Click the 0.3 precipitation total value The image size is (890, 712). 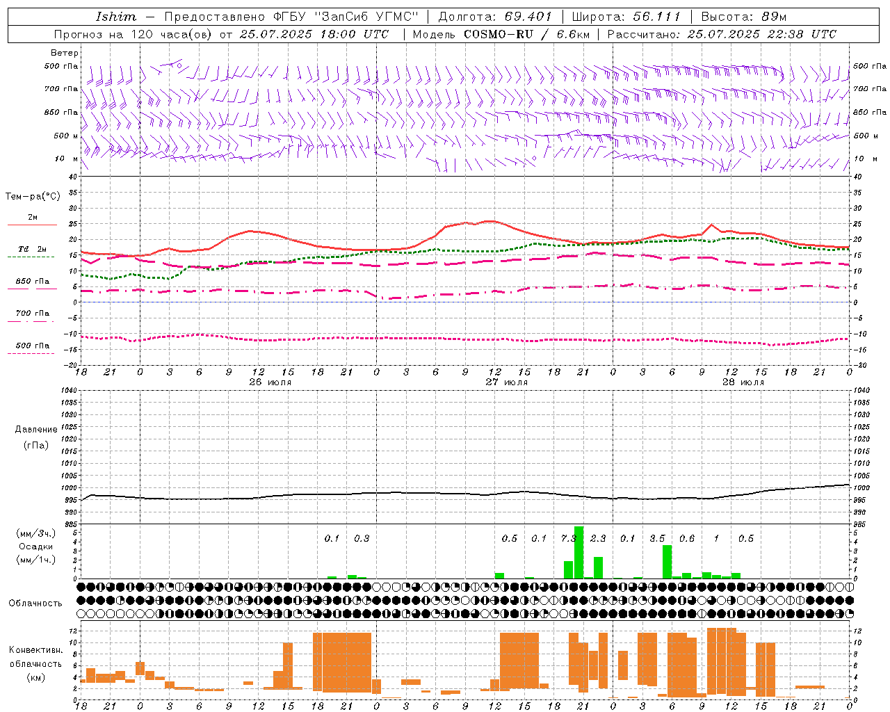(362, 538)
